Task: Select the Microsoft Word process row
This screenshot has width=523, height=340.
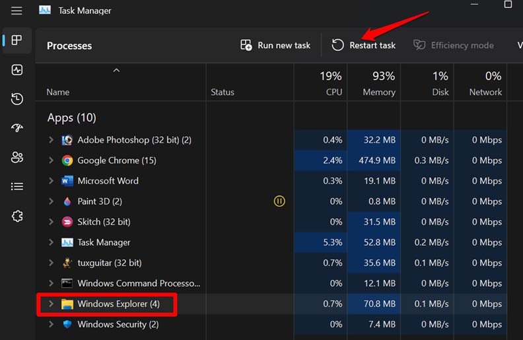Action: point(108,181)
